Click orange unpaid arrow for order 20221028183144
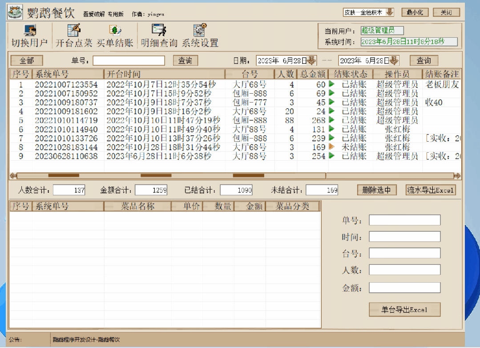The width and height of the screenshot is (480, 348). pyautogui.click(x=331, y=146)
